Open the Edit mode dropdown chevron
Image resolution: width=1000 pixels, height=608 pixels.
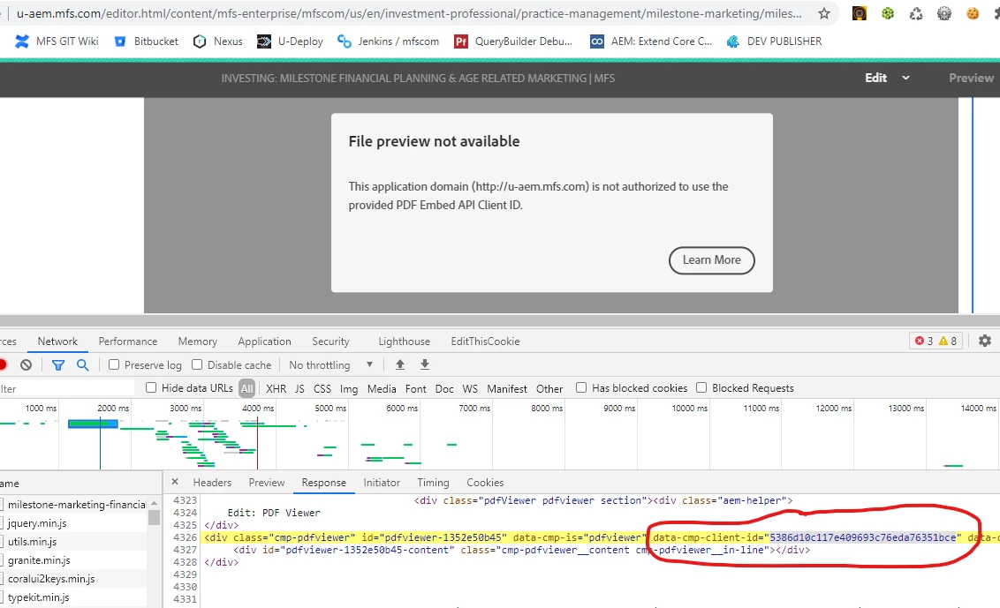(905, 78)
